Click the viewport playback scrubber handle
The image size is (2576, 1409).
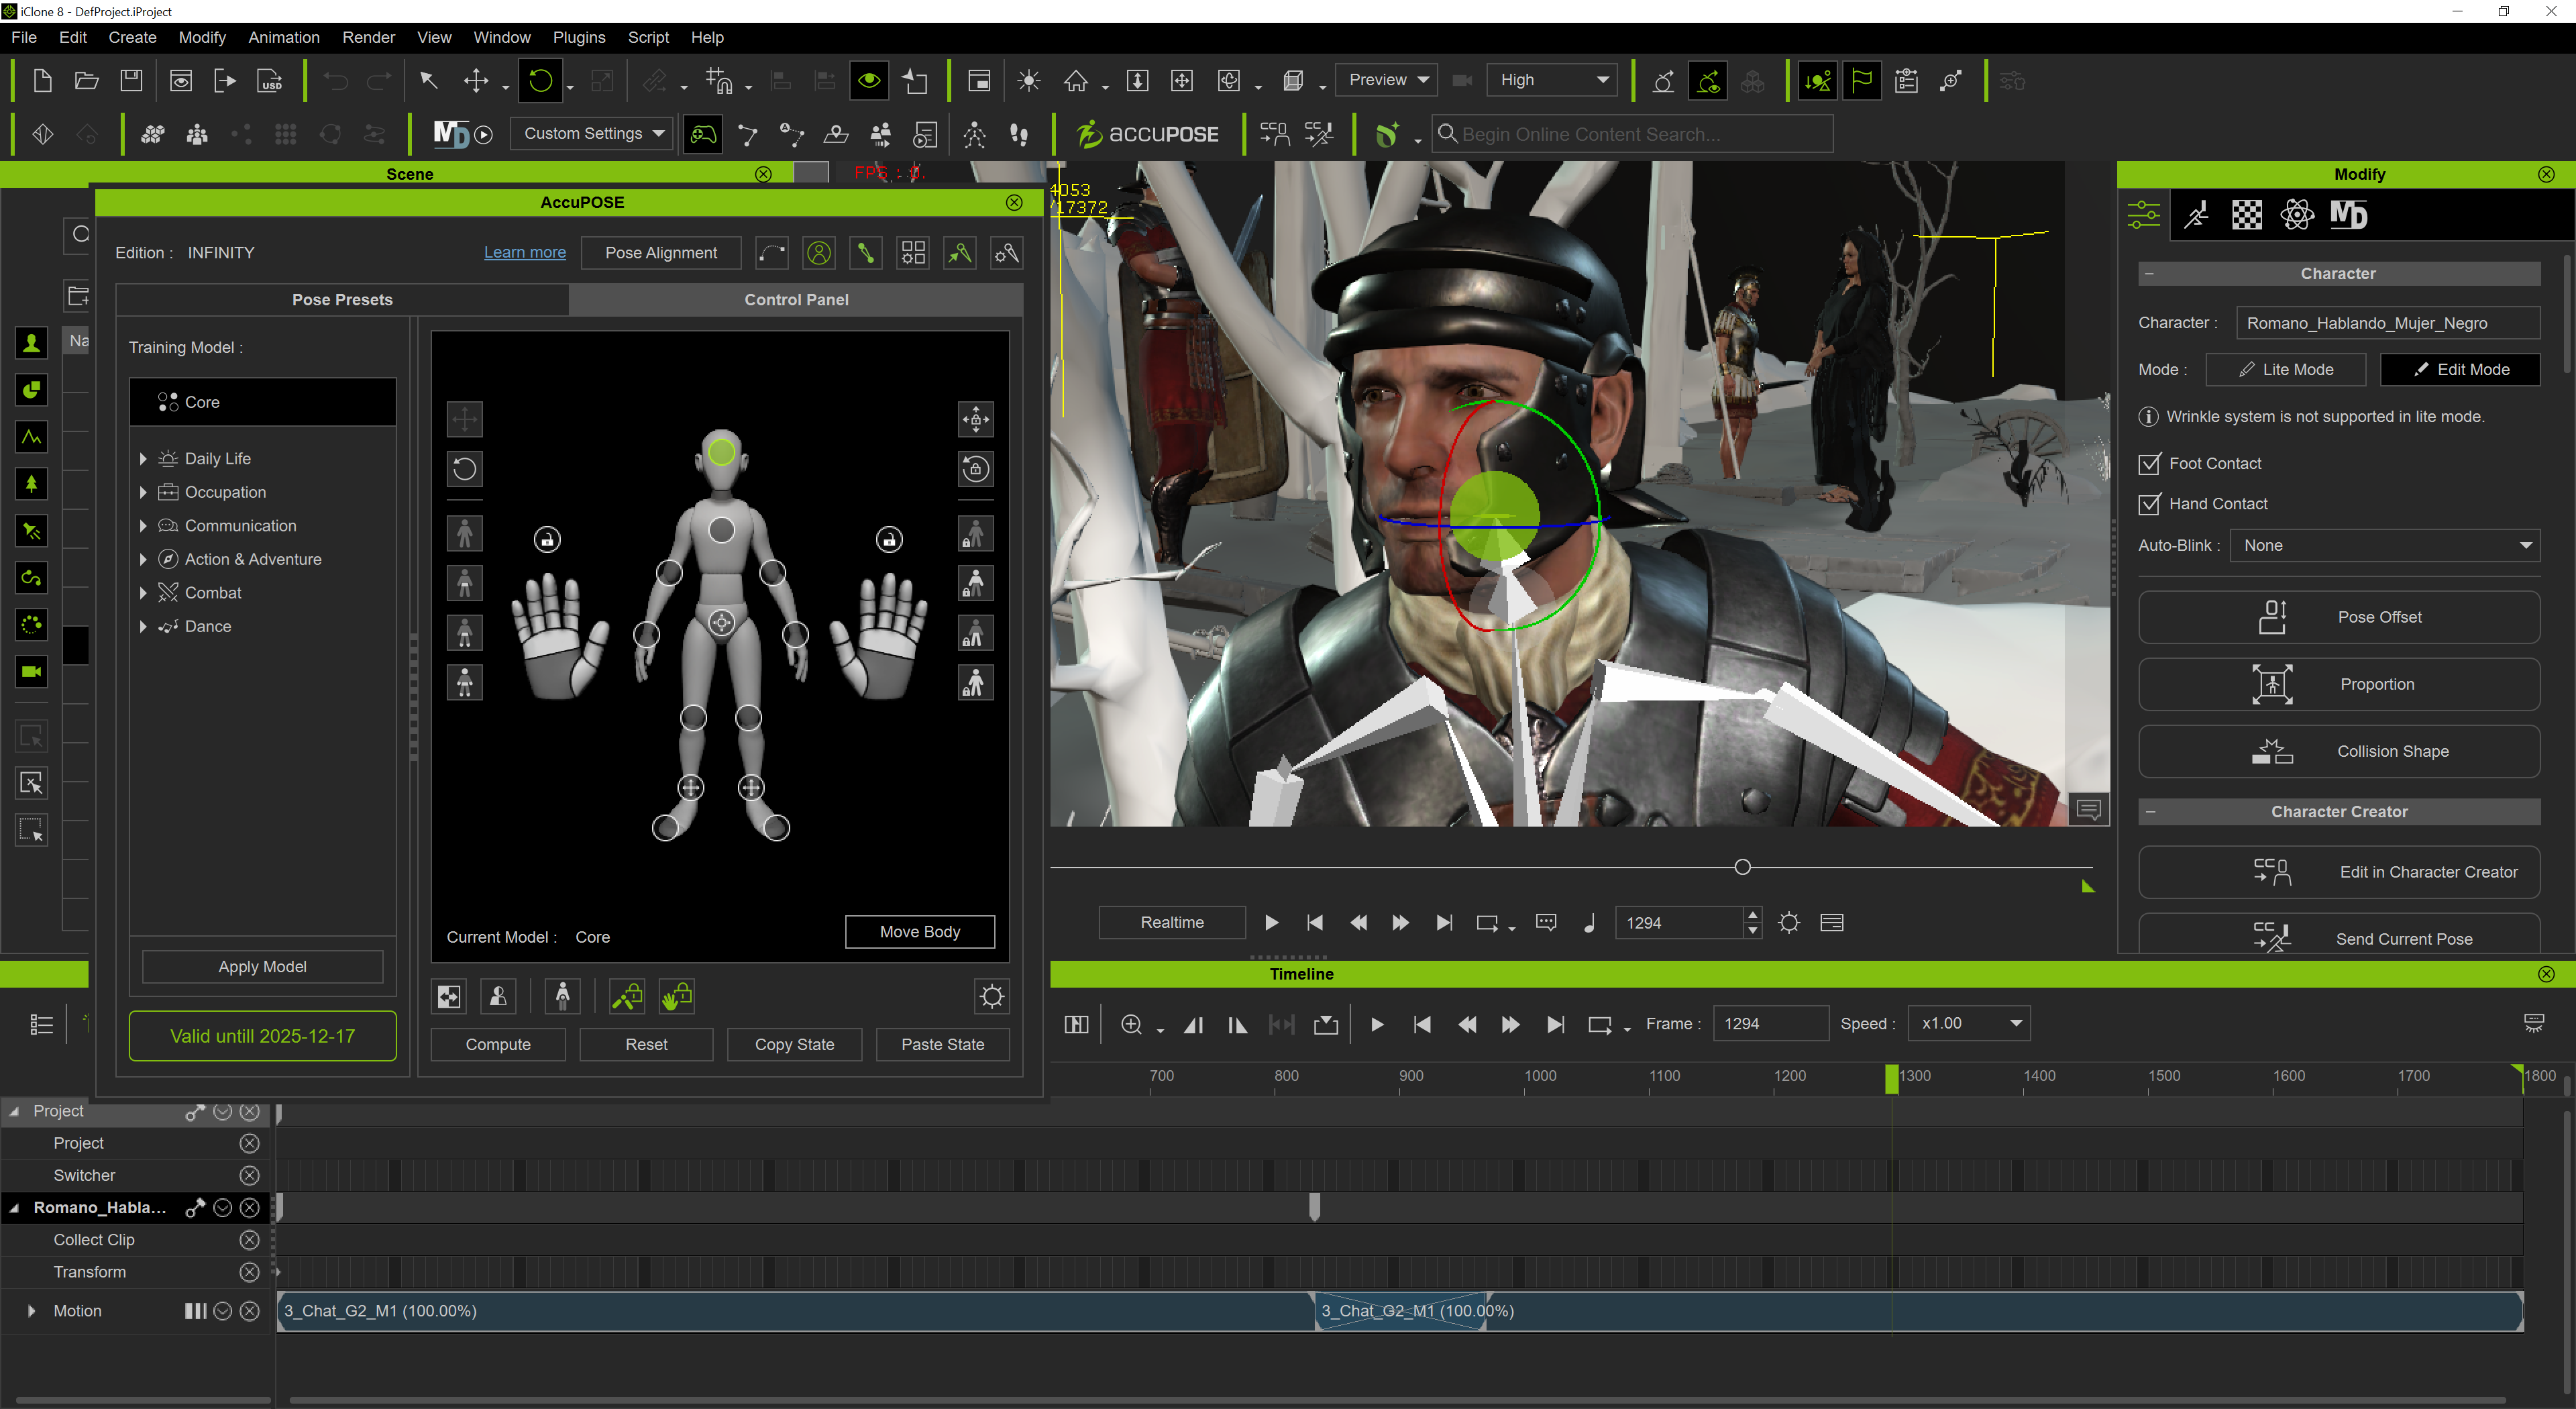click(x=1742, y=867)
